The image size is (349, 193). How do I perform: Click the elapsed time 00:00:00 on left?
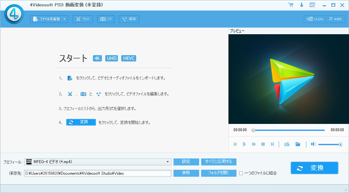click(x=240, y=130)
